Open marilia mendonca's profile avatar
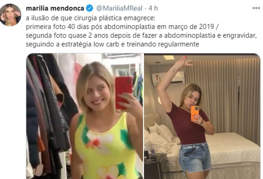This screenshot has width=263, height=179. 10,15
